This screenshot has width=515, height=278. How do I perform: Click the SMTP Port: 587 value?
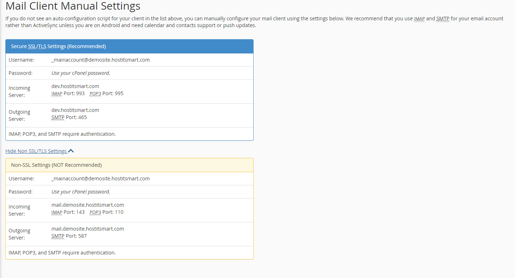[x=69, y=236]
